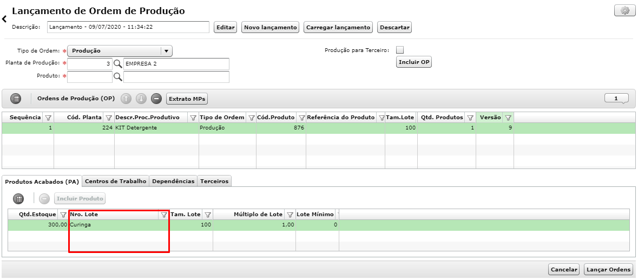The image size is (638, 279).
Task: Click the empty Produto description field
Action: (x=176, y=77)
